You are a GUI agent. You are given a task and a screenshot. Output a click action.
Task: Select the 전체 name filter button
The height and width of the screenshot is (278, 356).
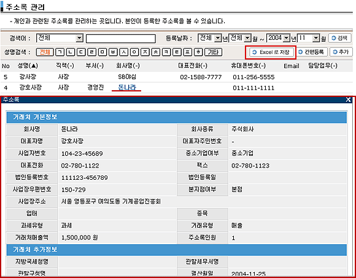click(x=45, y=52)
